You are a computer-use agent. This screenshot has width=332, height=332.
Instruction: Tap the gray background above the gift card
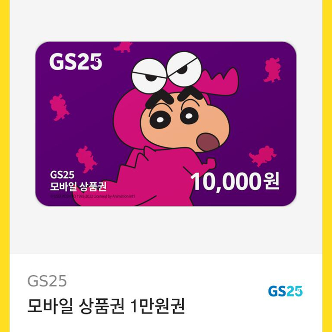pyautogui.click(x=166, y=21)
